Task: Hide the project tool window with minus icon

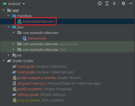Action: click(x=131, y=3)
